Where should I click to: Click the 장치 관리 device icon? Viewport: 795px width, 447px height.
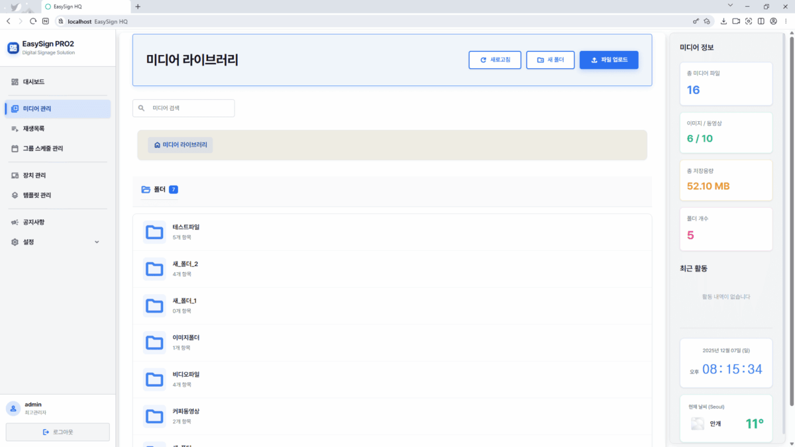tap(15, 175)
